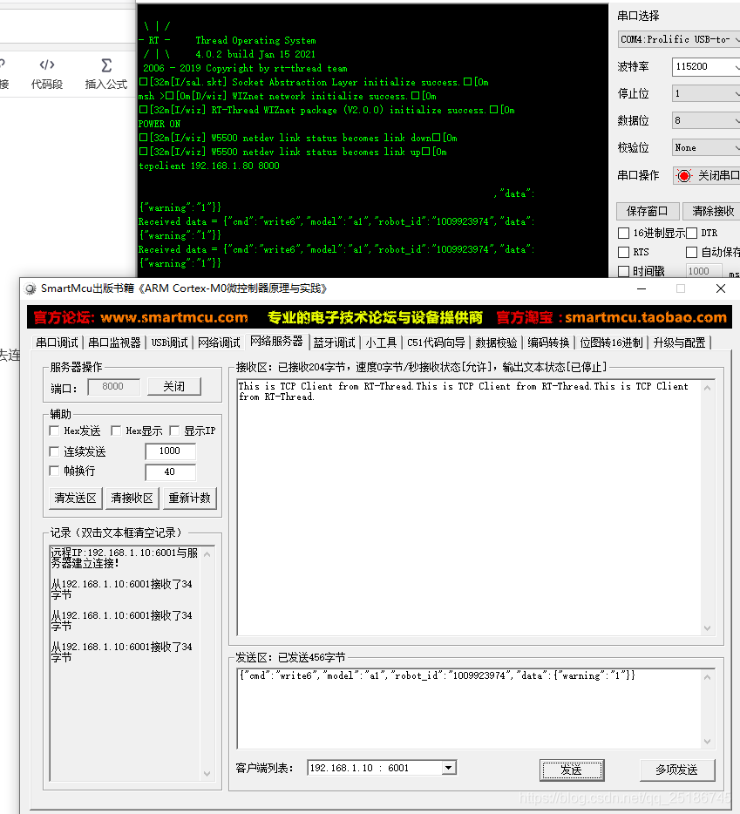Open the parity (校验位) None dropdown
The height and width of the screenshot is (814, 740).
point(706,147)
